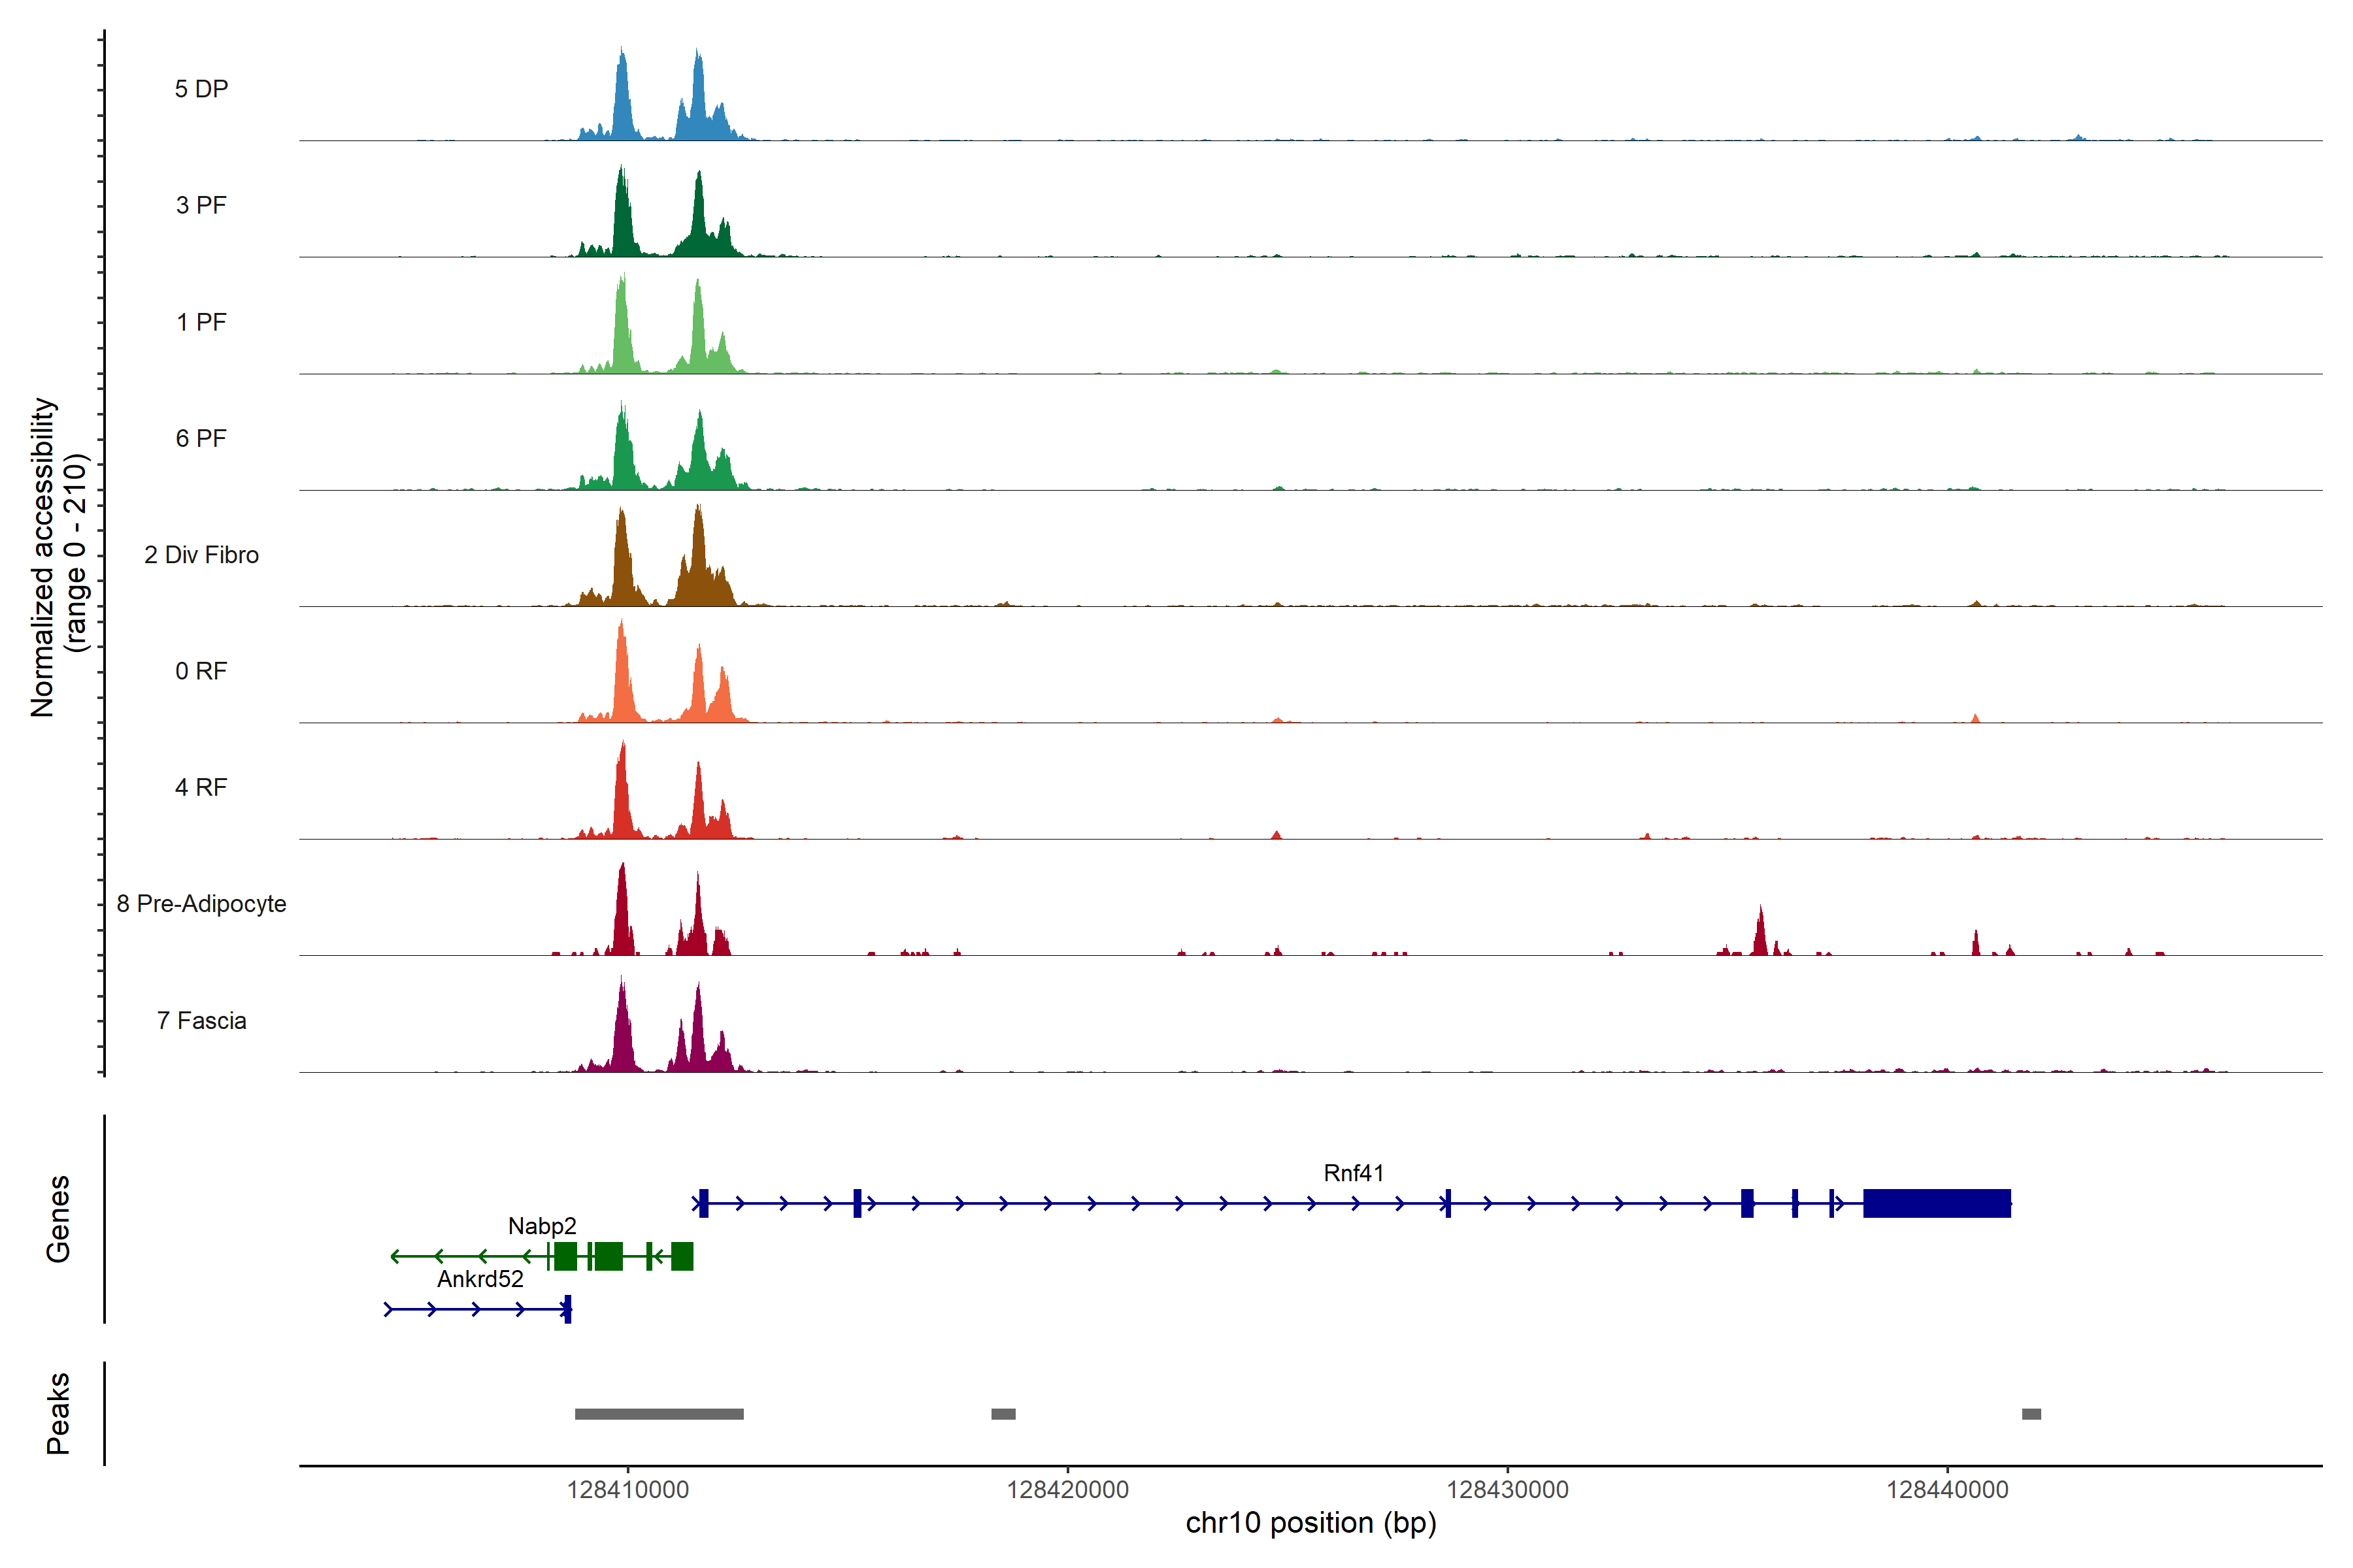2353x1568 pixels.
Task: Click the 7 Fascia track label
Action: (x=201, y=1021)
